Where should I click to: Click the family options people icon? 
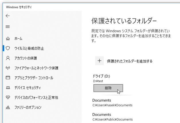tap(8, 108)
